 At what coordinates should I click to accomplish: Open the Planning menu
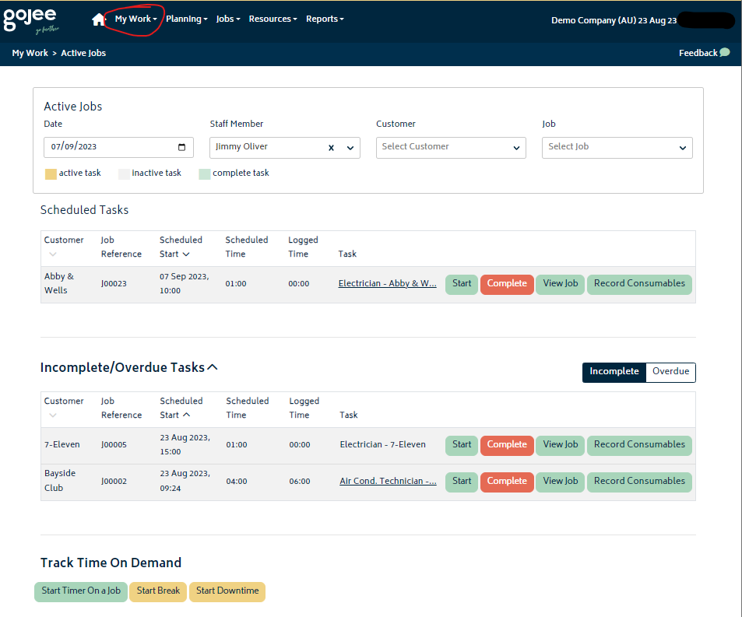[x=187, y=19]
